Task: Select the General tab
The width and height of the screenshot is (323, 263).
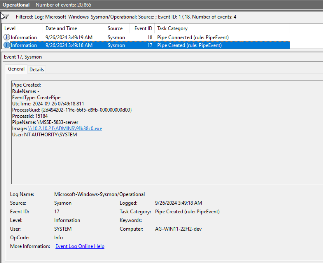Action: [16, 69]
